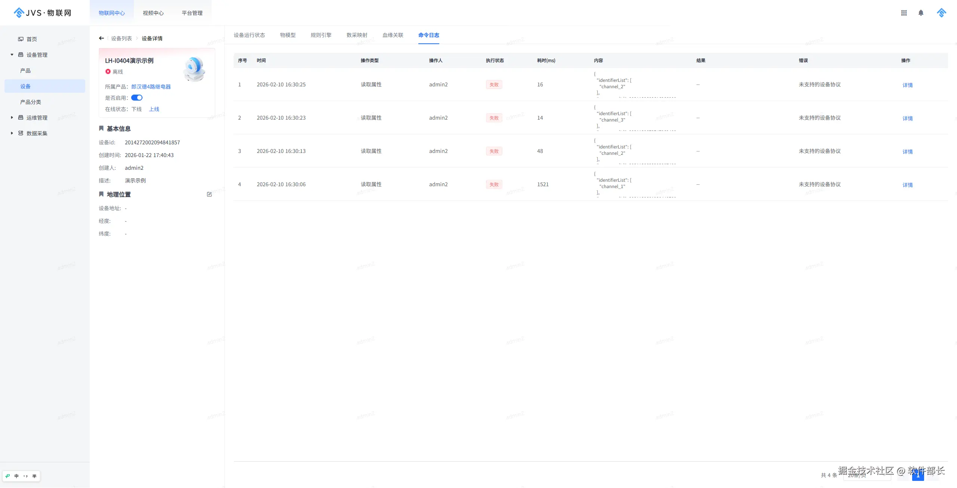Switch to the 物模型 tab
The image size is (957, 488).
(287, 35)
